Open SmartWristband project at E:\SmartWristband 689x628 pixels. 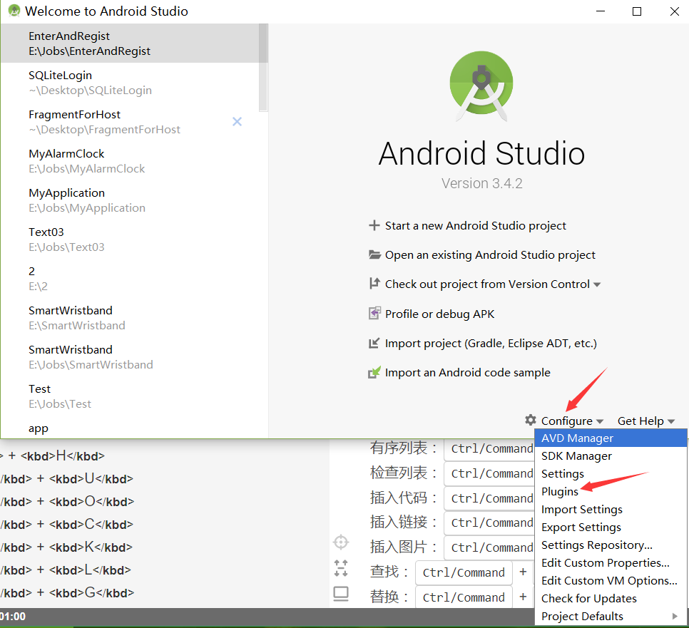coord(130,317)
